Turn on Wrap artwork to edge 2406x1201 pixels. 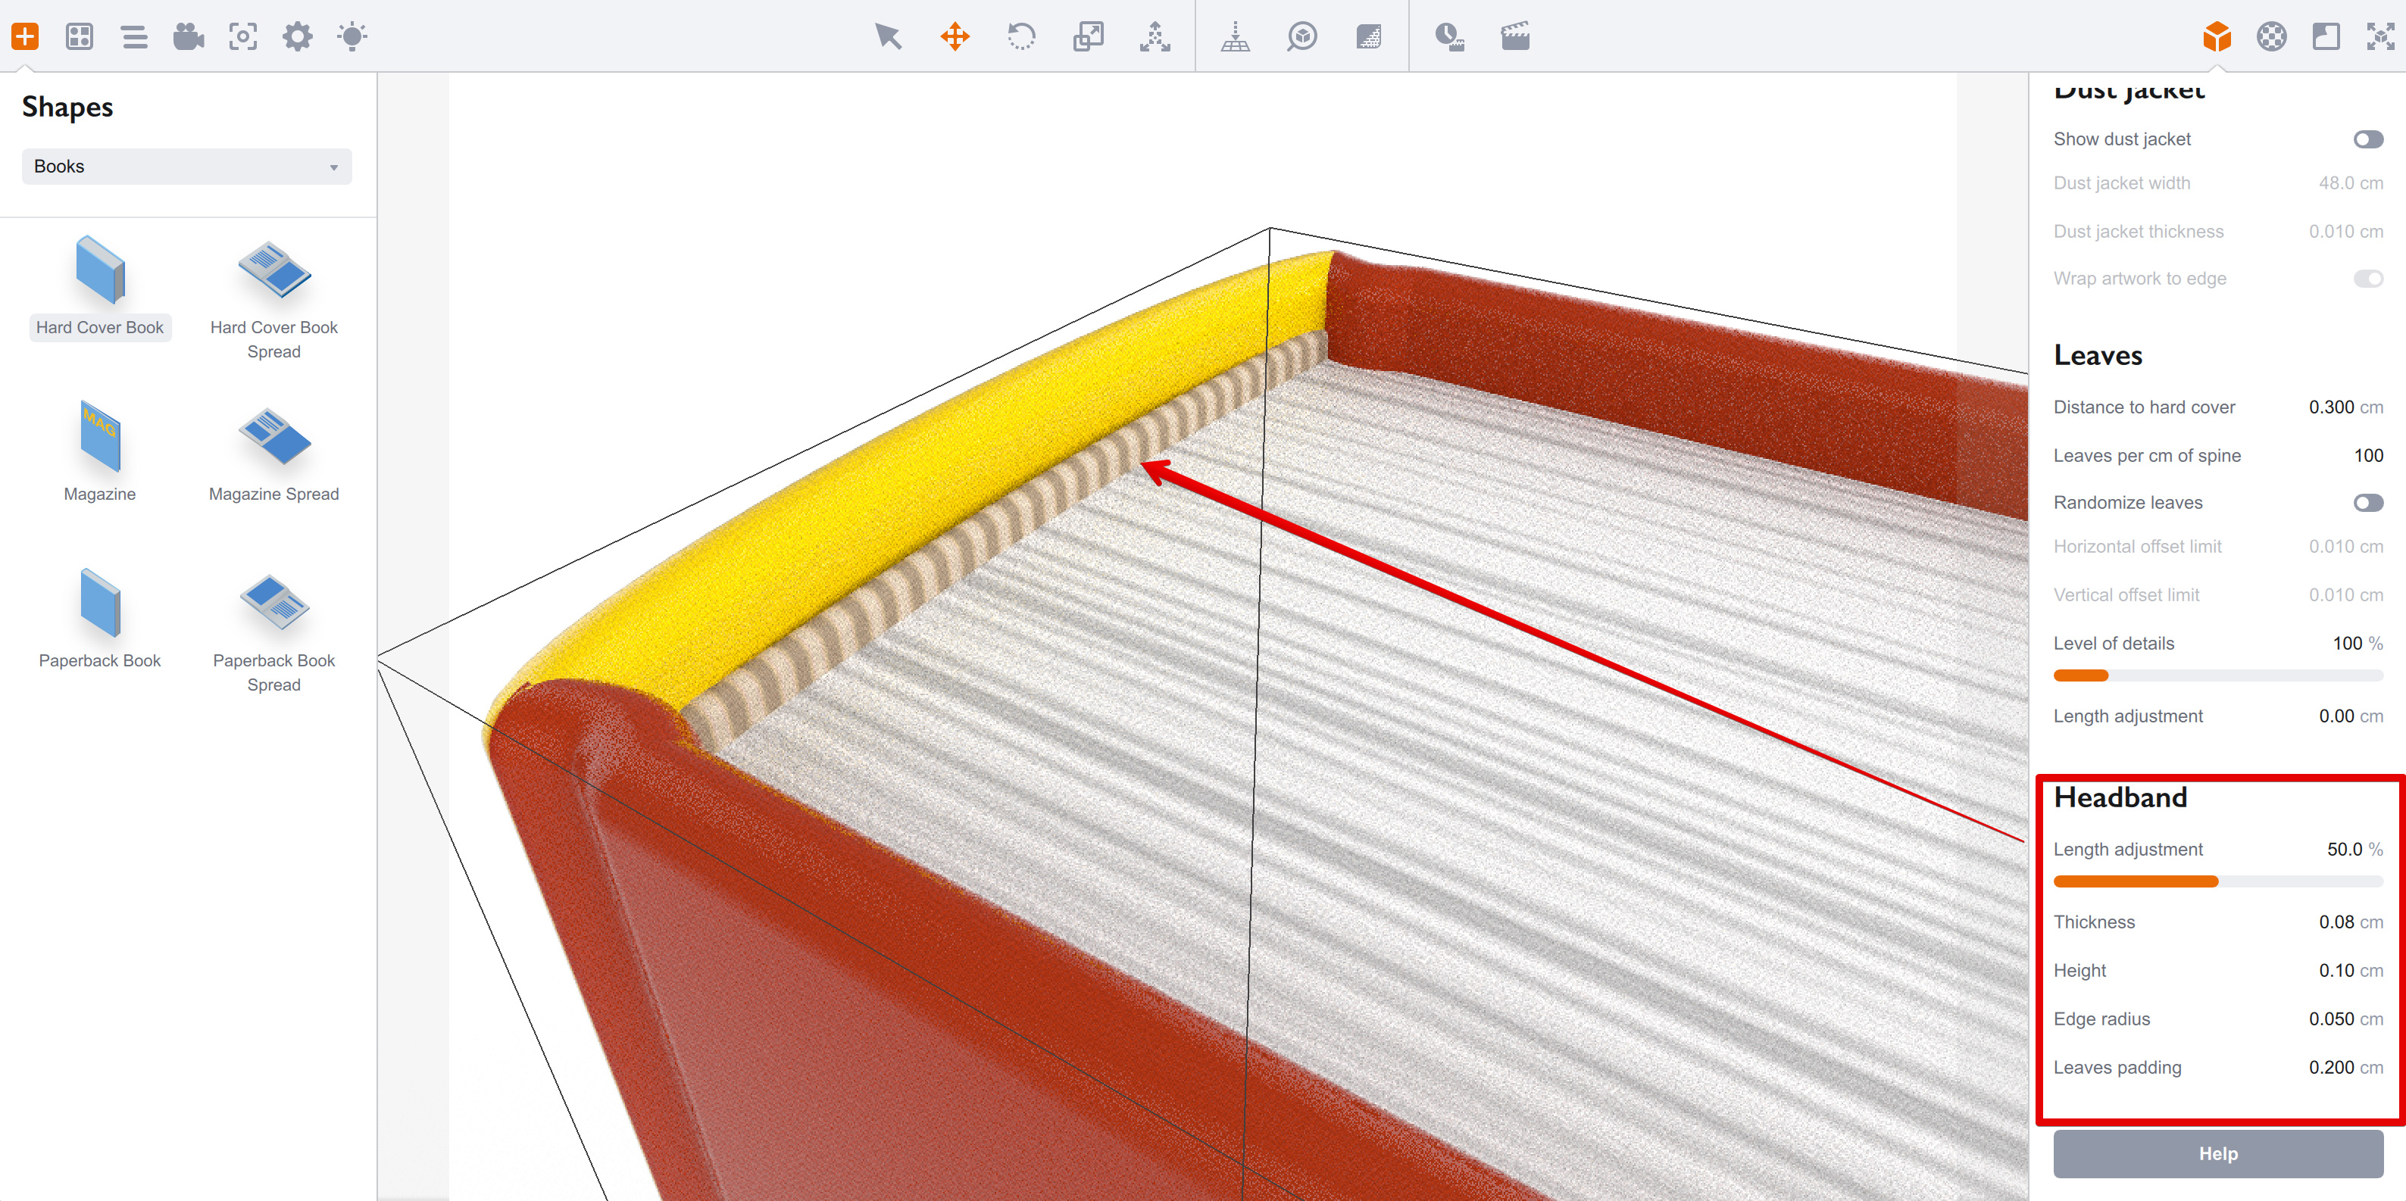[x=2370, y=279]
